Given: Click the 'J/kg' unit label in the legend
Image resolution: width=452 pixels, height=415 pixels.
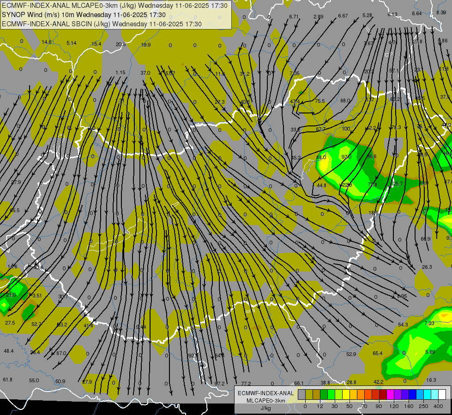Looking at the screenshot, I should click(x=265, y=408).
